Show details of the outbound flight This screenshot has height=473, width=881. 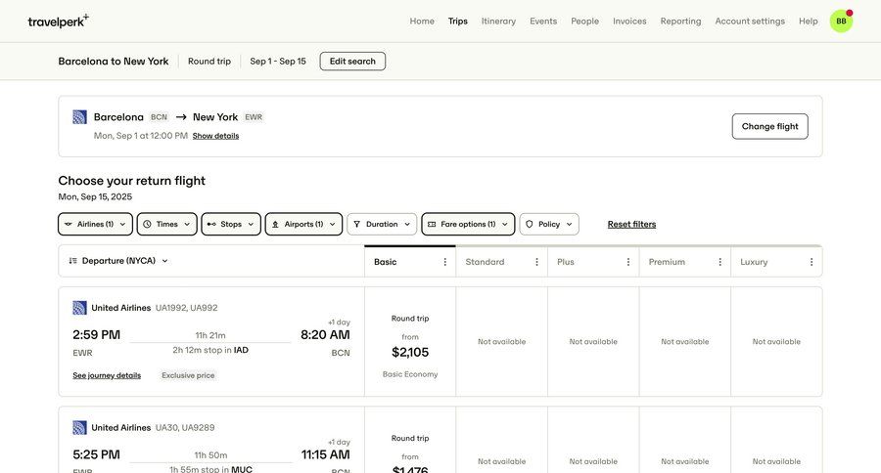pos(215,136)
